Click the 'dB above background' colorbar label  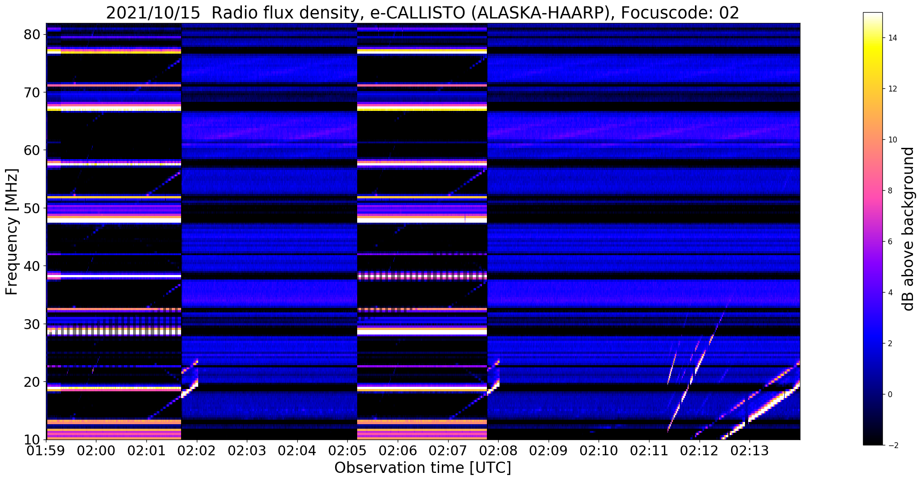[x=908, y=229]
